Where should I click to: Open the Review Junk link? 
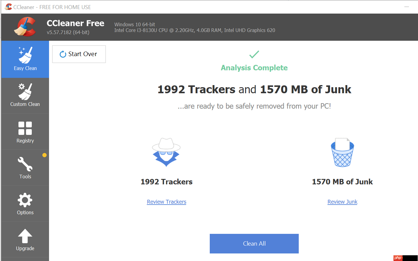pyautogui.click(x=342, y=202)
